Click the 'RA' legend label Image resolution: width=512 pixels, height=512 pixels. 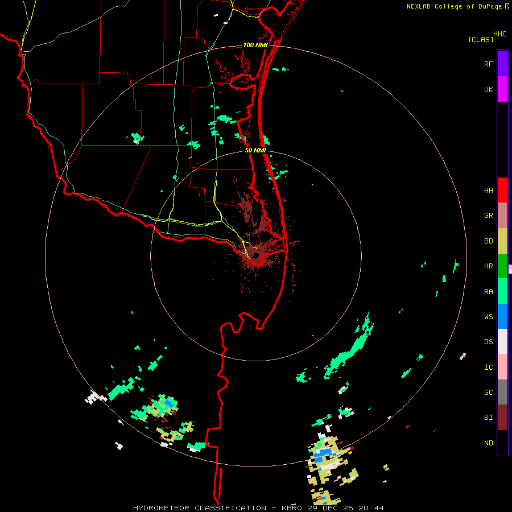click(488, 292)
